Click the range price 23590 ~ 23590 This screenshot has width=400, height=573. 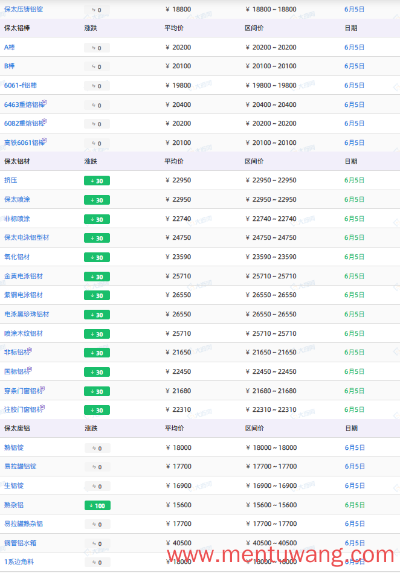271,257
